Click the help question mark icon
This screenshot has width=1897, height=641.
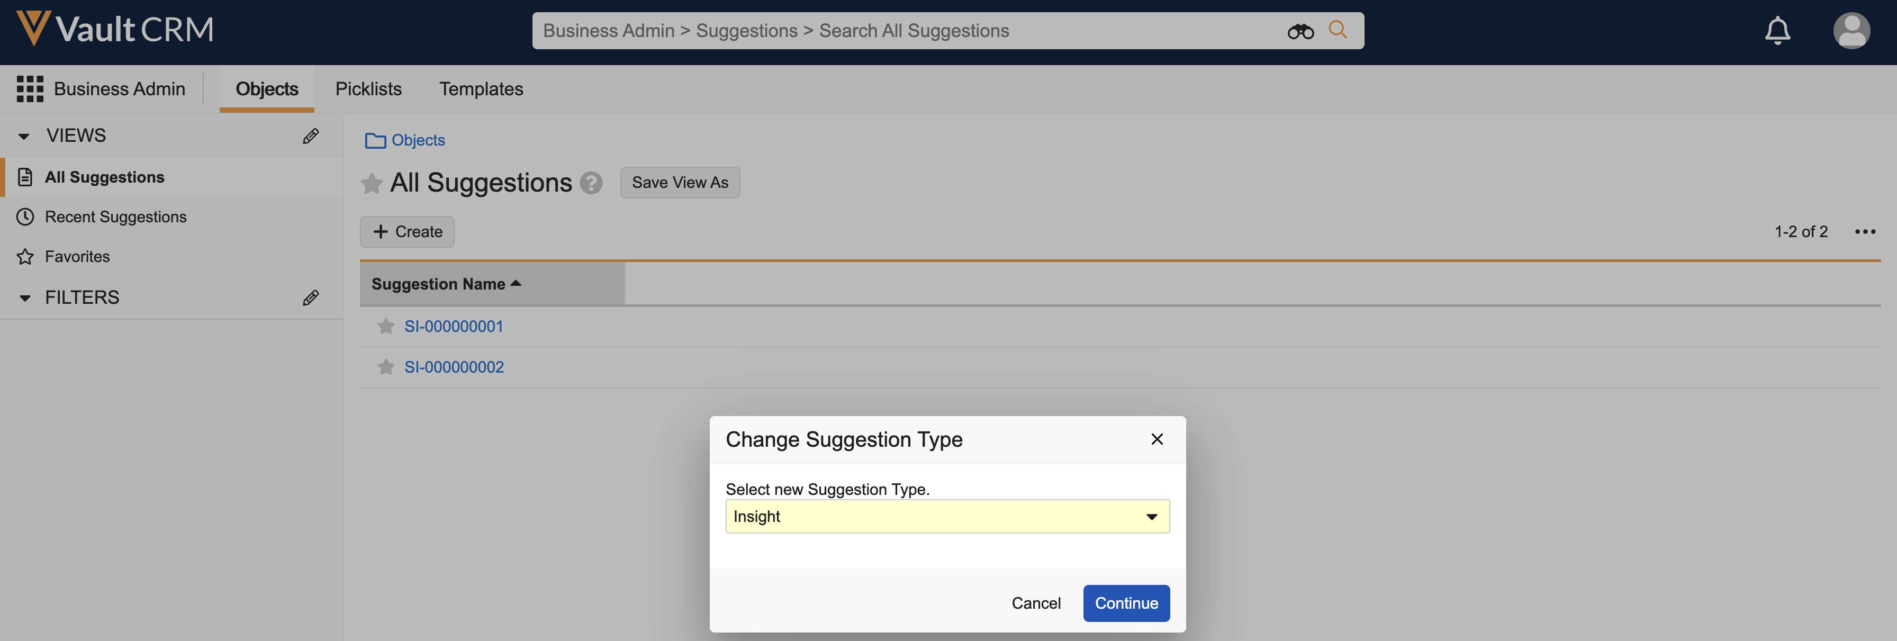[x=591, y=183]
